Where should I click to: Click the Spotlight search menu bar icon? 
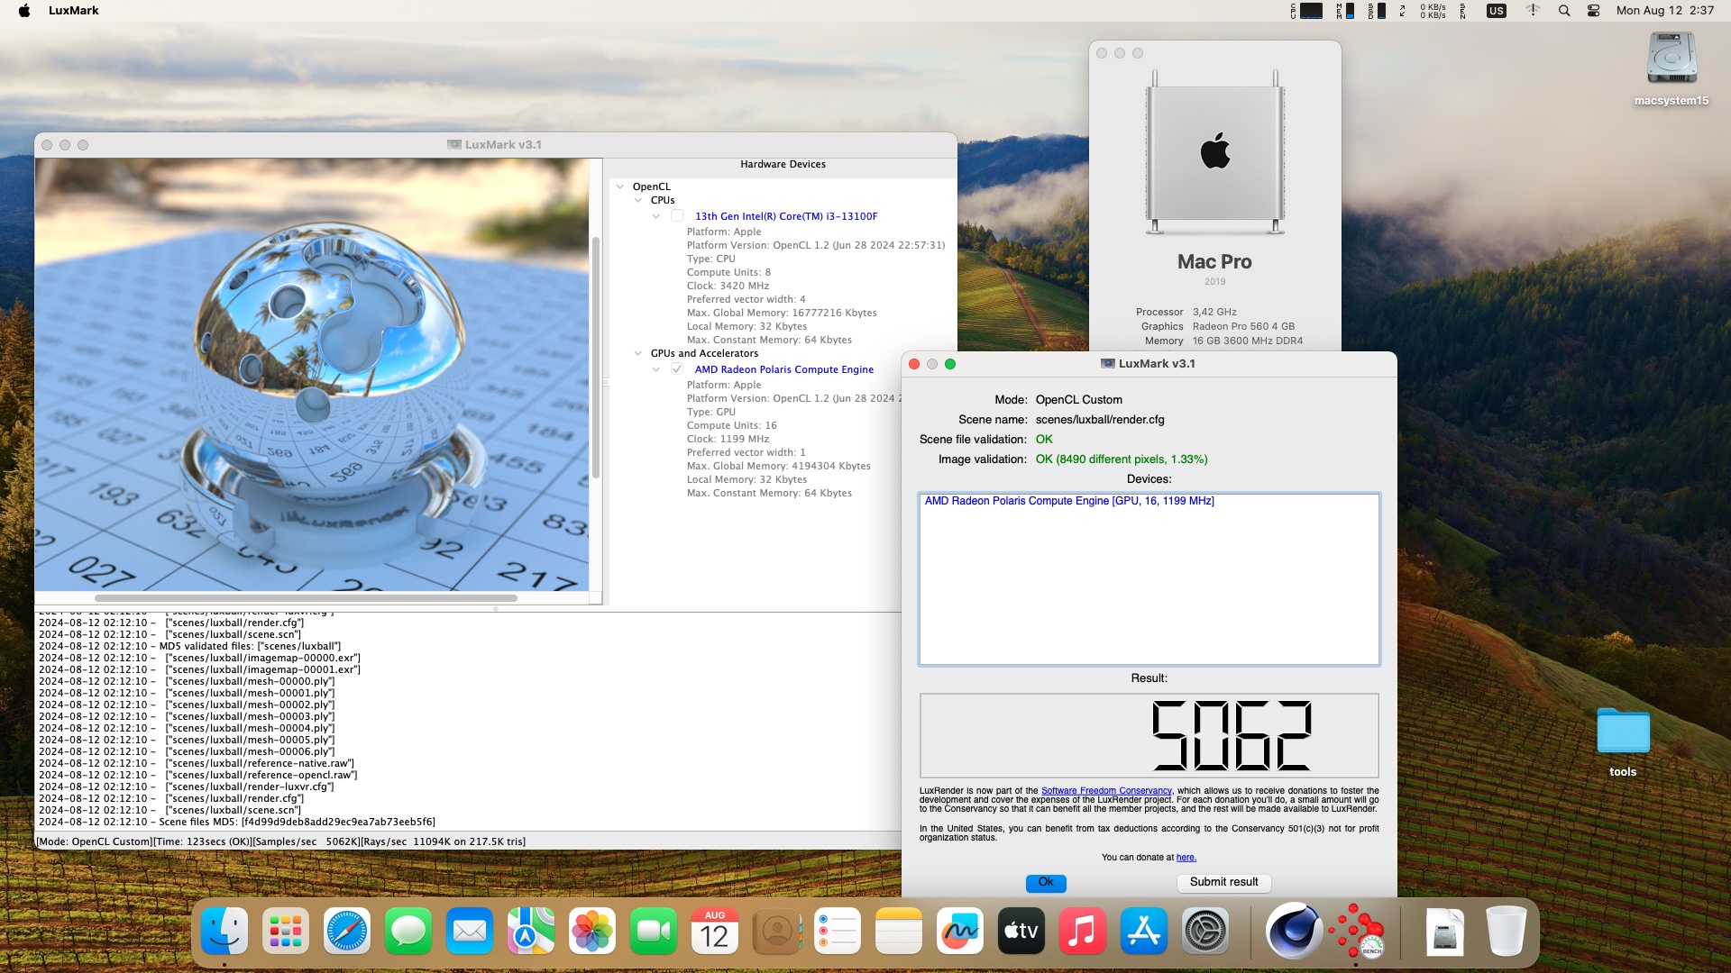click(x=1564, y=11)
